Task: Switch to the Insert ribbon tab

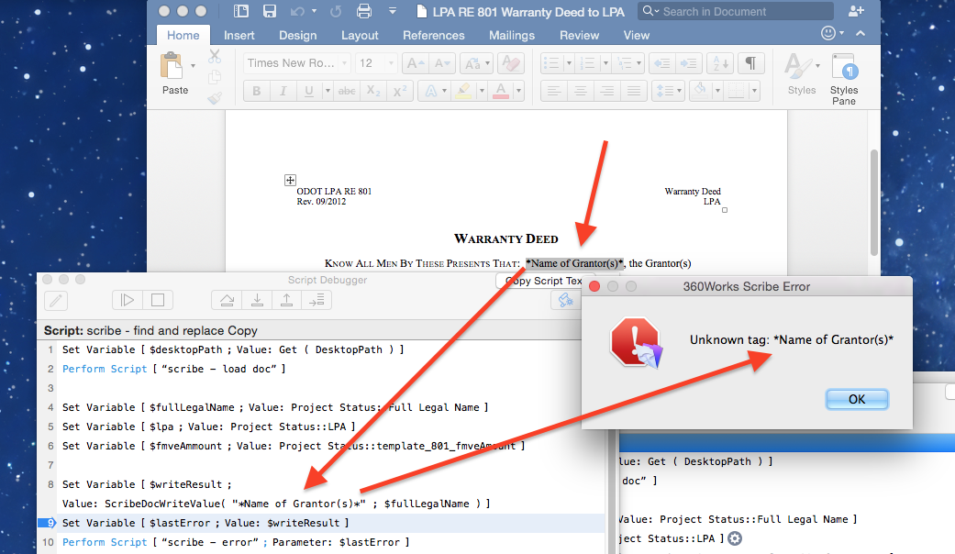Action: 239,35
